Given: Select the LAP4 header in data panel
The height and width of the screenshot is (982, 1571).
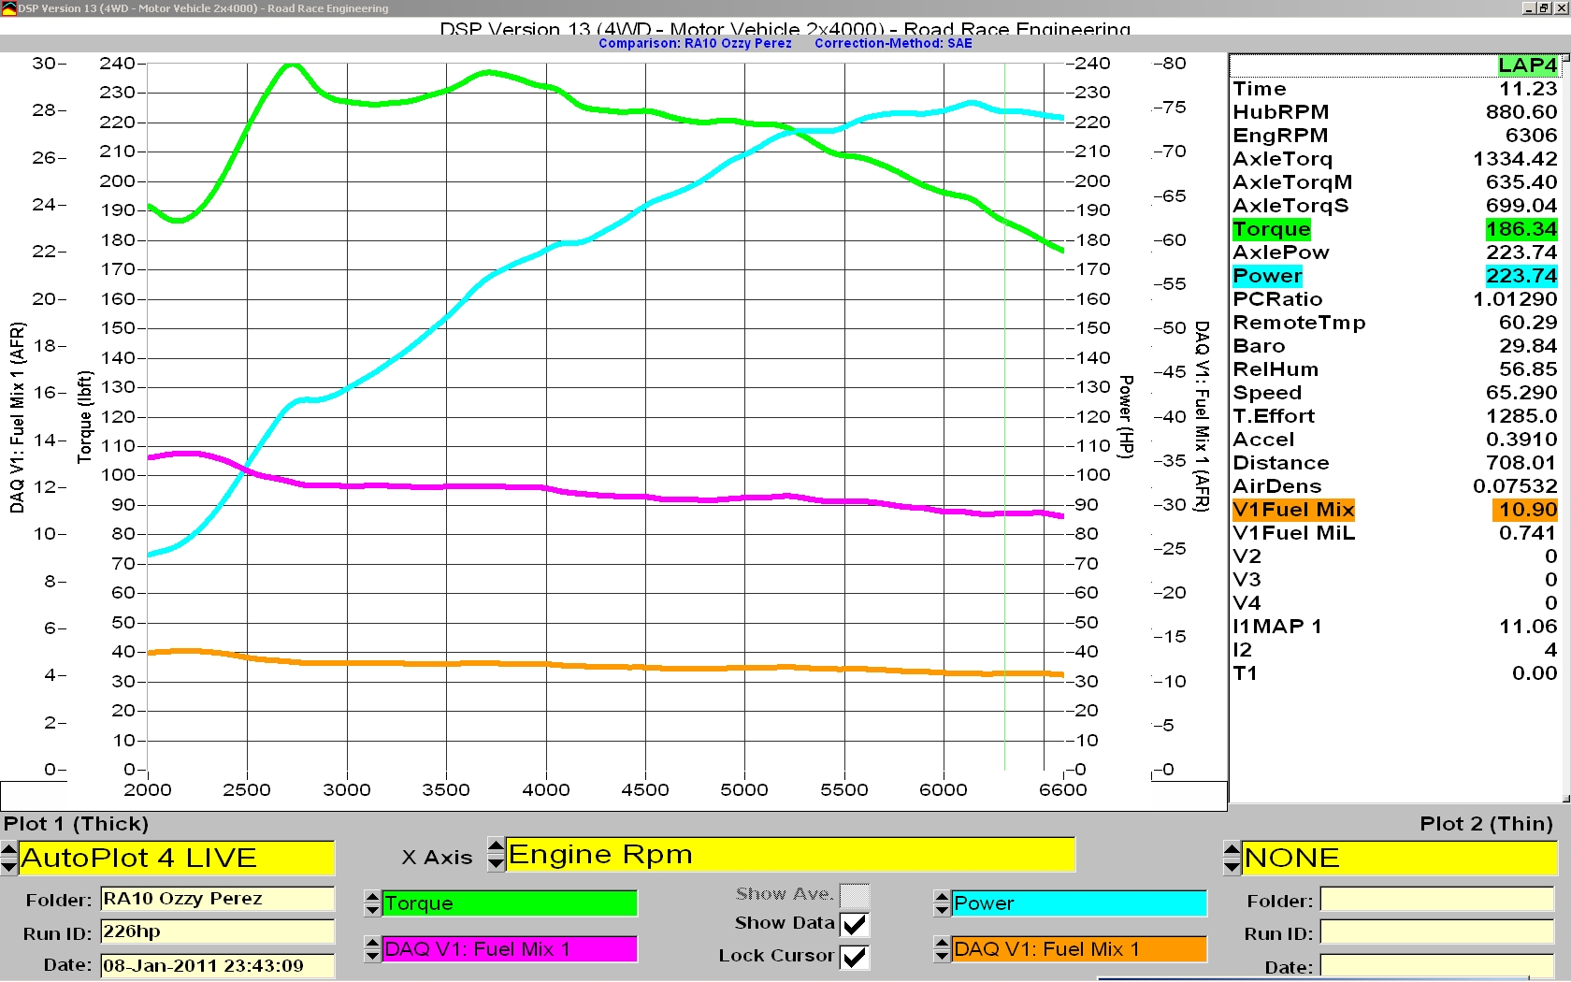Looking at the screenshot, I should 1526,65.
